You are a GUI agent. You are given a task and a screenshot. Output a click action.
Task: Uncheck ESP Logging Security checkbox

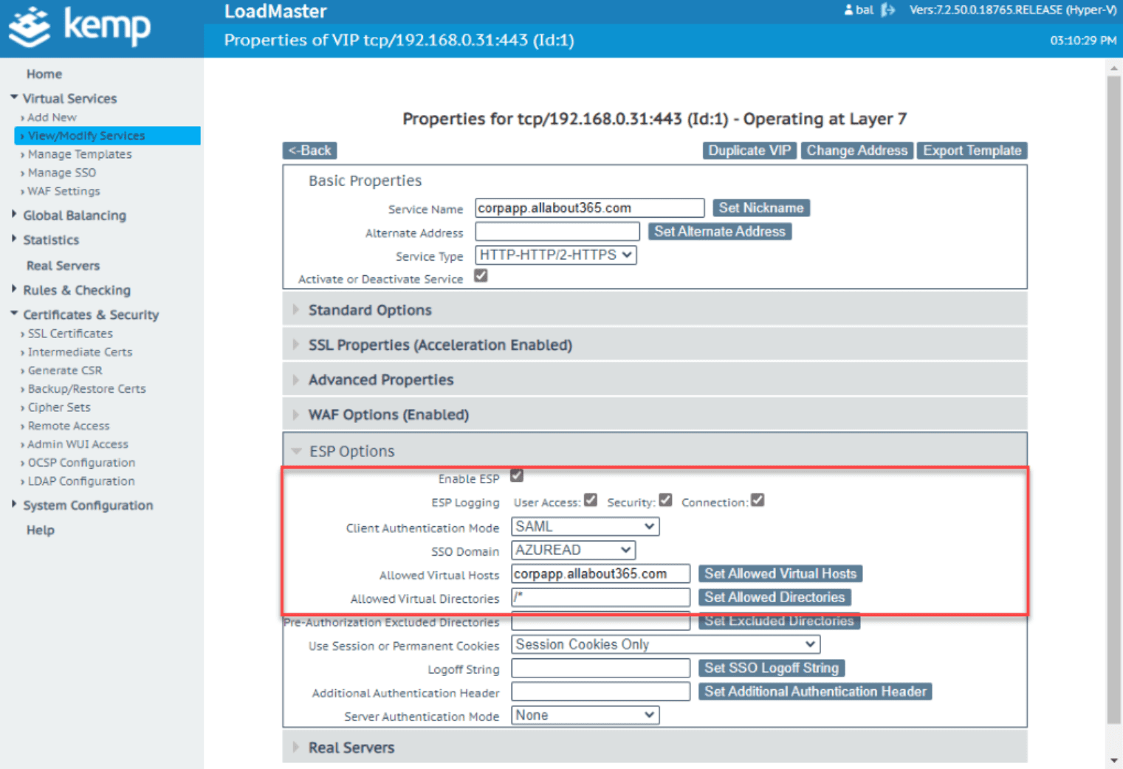[x=665, y=500]
